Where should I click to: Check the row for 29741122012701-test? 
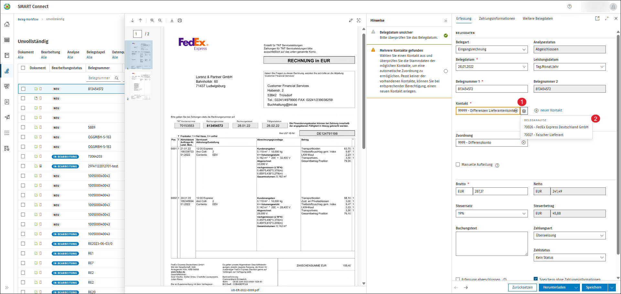coord(23,166)
